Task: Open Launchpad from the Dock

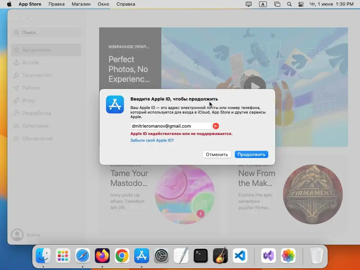Action: coord(63,256)
